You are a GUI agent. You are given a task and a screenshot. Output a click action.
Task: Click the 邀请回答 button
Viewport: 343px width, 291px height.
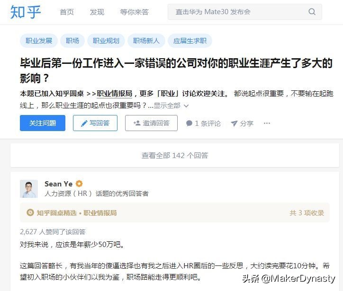152,123
